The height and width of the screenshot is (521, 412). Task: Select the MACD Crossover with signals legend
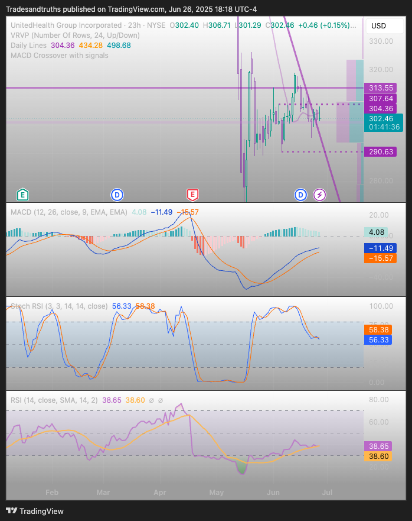pos(60,55)
